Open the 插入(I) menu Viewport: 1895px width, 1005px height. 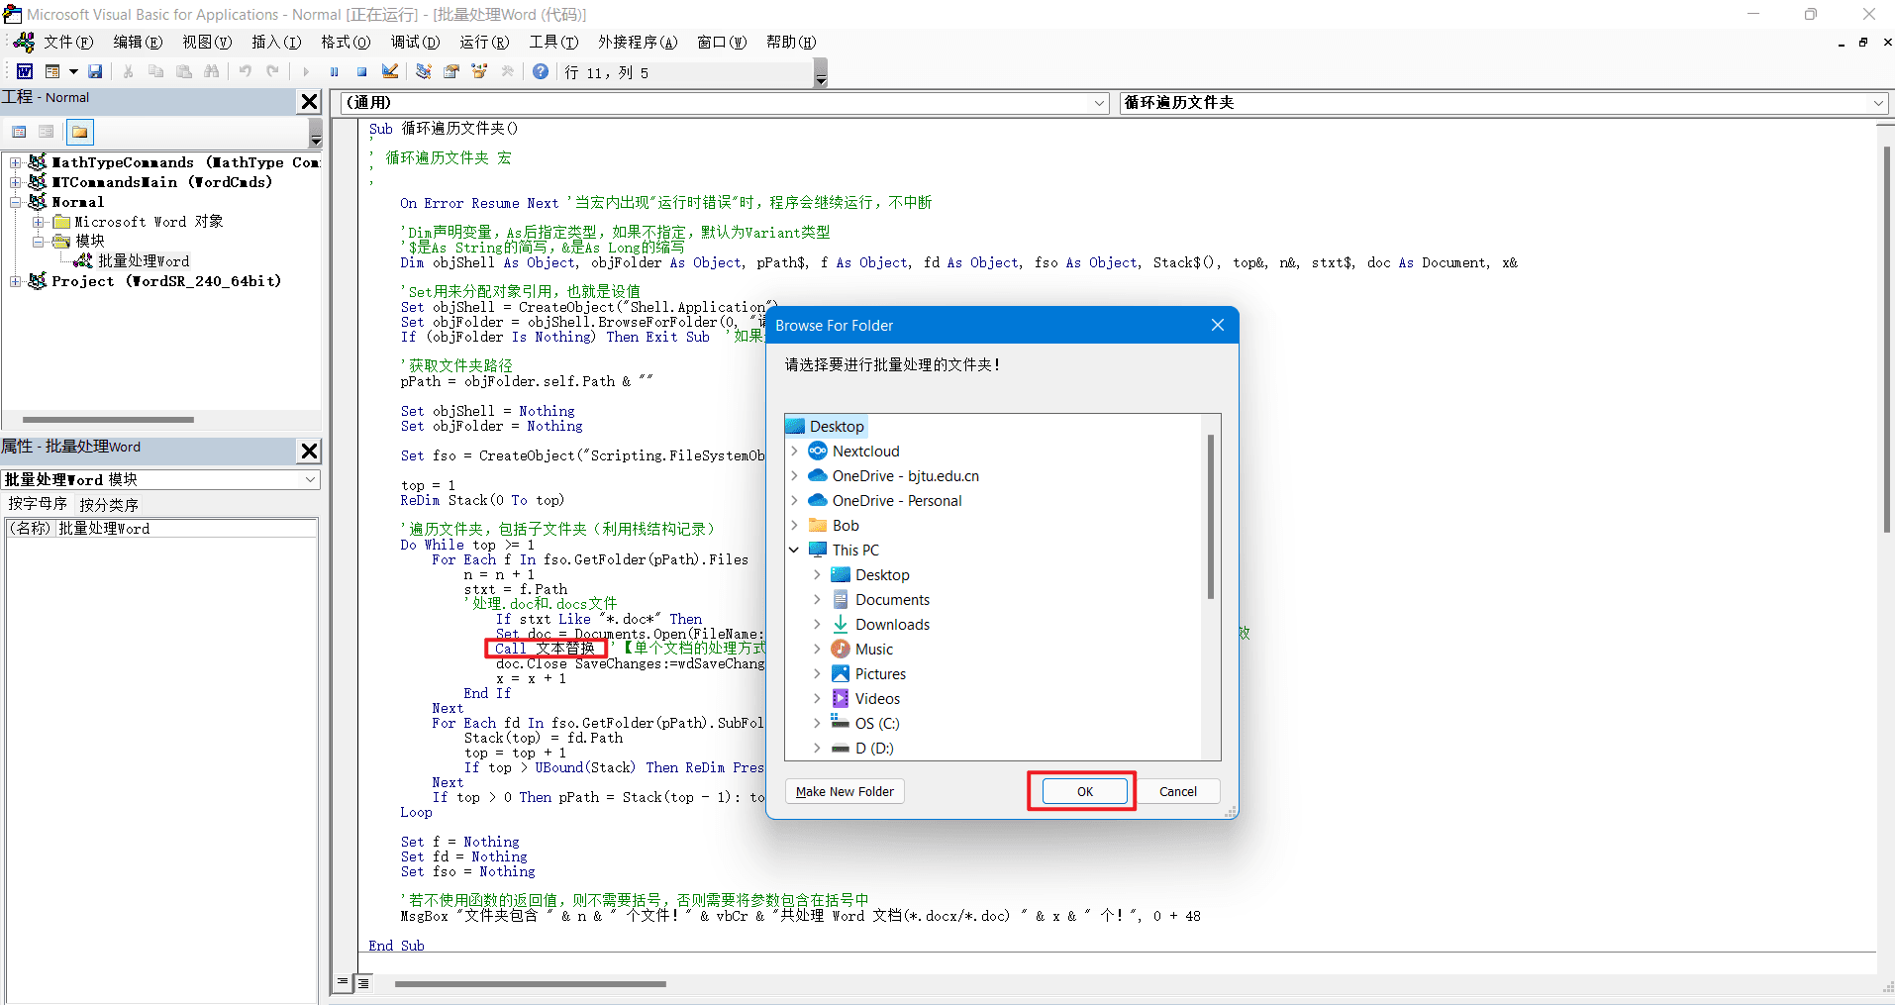coord(276,42)
